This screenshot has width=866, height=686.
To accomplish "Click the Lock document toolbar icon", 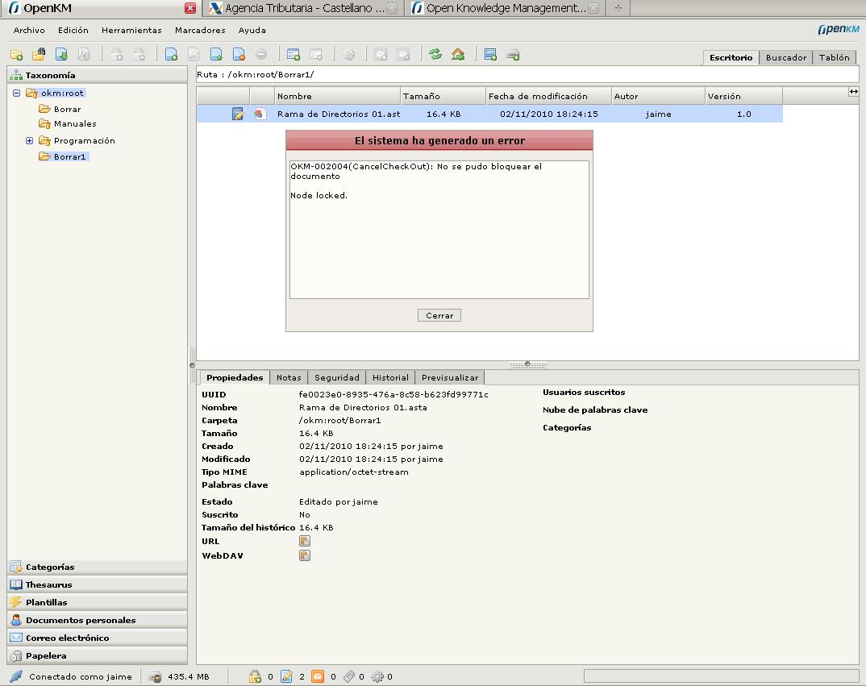I will click(x=117, y=54).
